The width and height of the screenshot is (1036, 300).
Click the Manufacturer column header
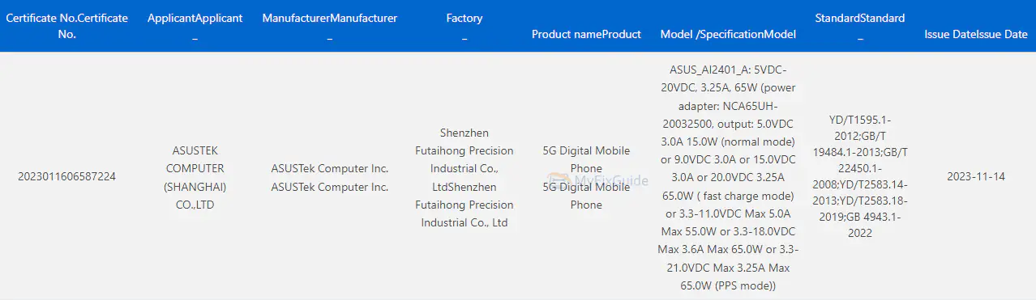coord(329,26)
